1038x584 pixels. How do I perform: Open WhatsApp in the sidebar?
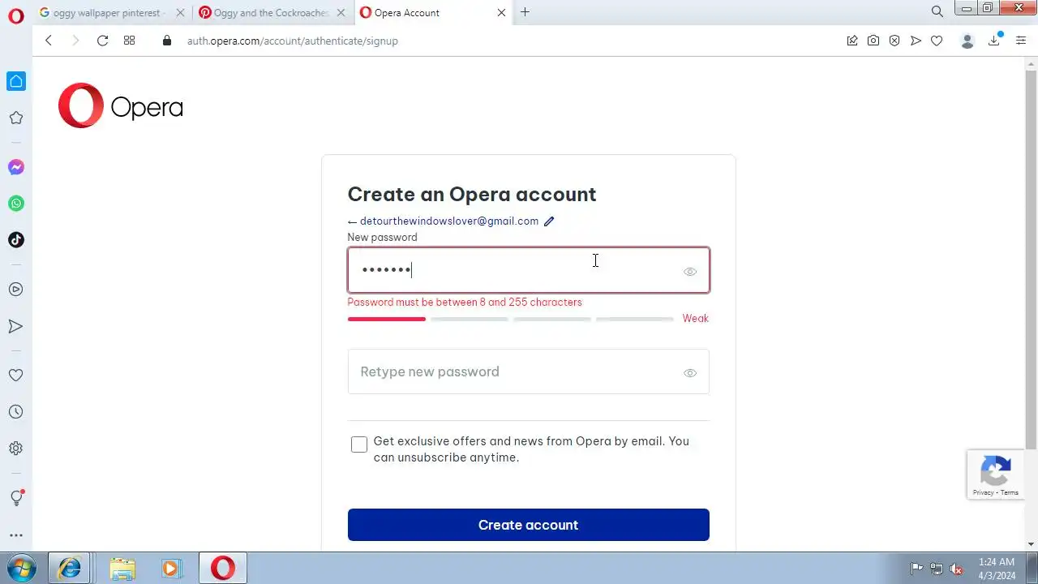click(15, 204)
